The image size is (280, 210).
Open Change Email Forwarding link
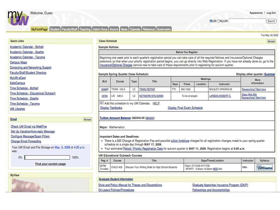pos(26,141)
